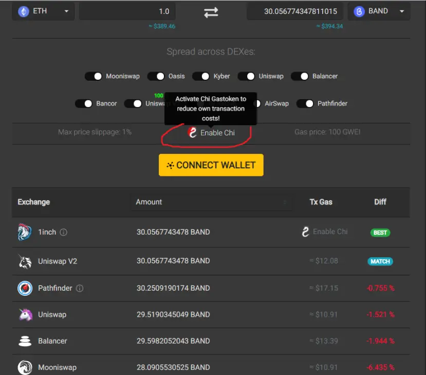Click the pink Uniswap unicorn logo

pyautogui.click(x=25, y=315)
